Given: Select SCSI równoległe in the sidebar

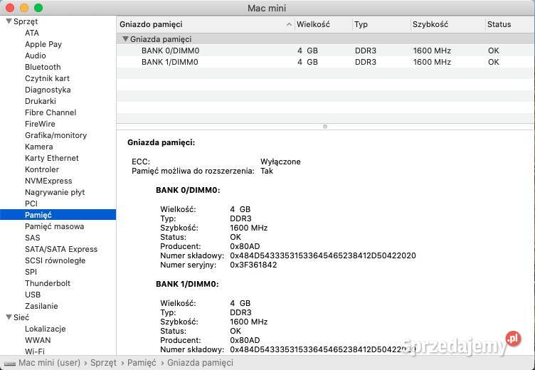Looking at the screenshot, I should click(55, 260).
